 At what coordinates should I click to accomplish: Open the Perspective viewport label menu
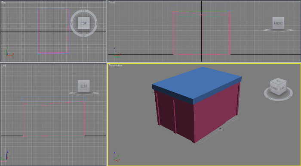[x=115, y=66]
